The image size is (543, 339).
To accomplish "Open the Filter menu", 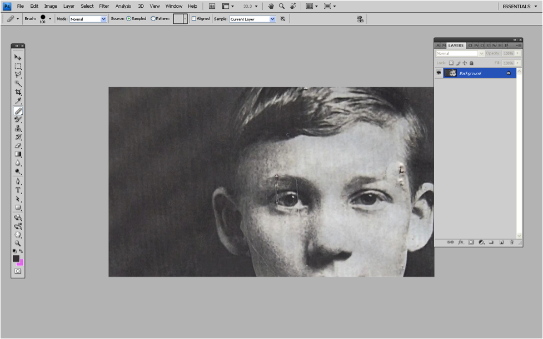I will (104, 6).
